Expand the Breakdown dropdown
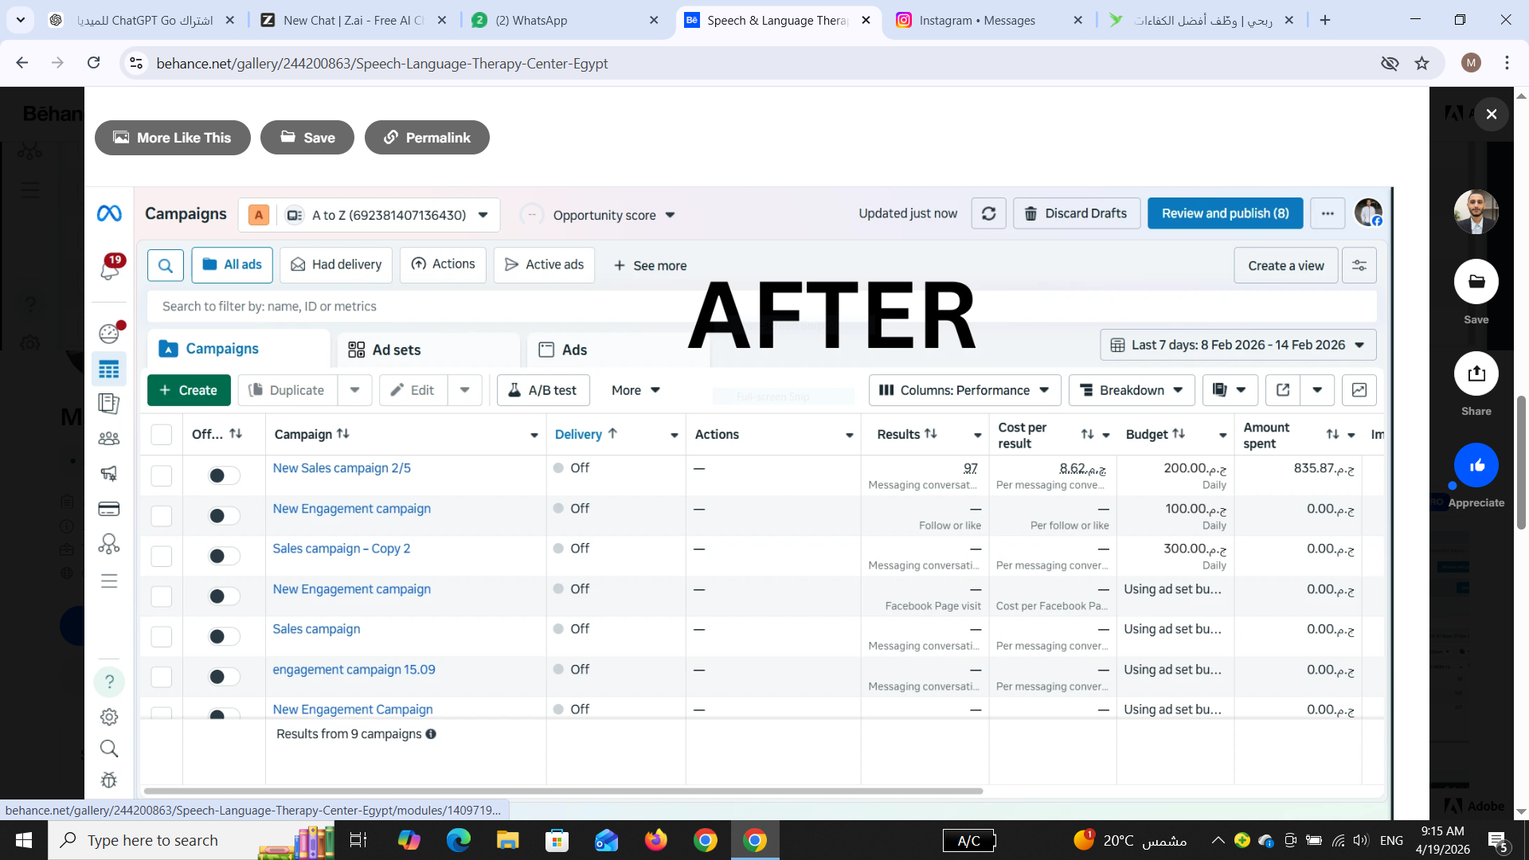This screenshot has width=1529, height=860. coord(1131,390)
